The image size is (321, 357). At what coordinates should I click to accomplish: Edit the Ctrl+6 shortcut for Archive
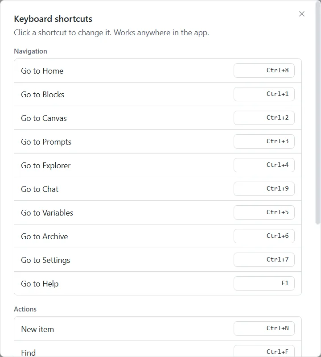[x=264, y=237]
